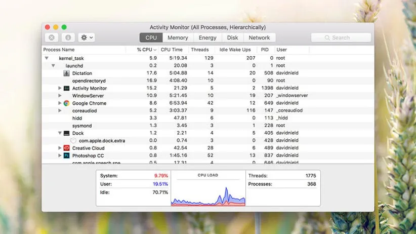Click the _coreaudiod user cell
Viewport: 416px width, 234px height.
click(x=289, y=110)
